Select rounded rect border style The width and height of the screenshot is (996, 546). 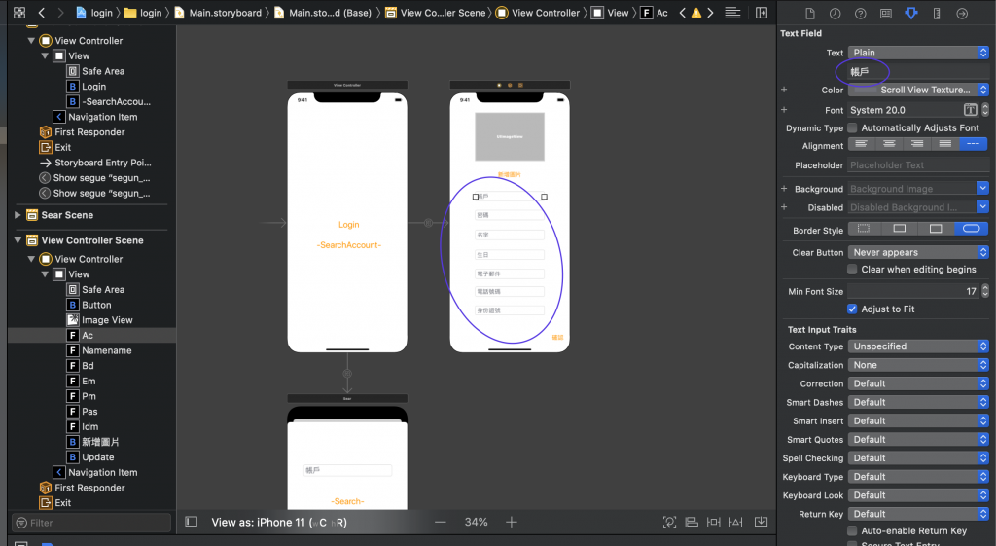[972, 229]
